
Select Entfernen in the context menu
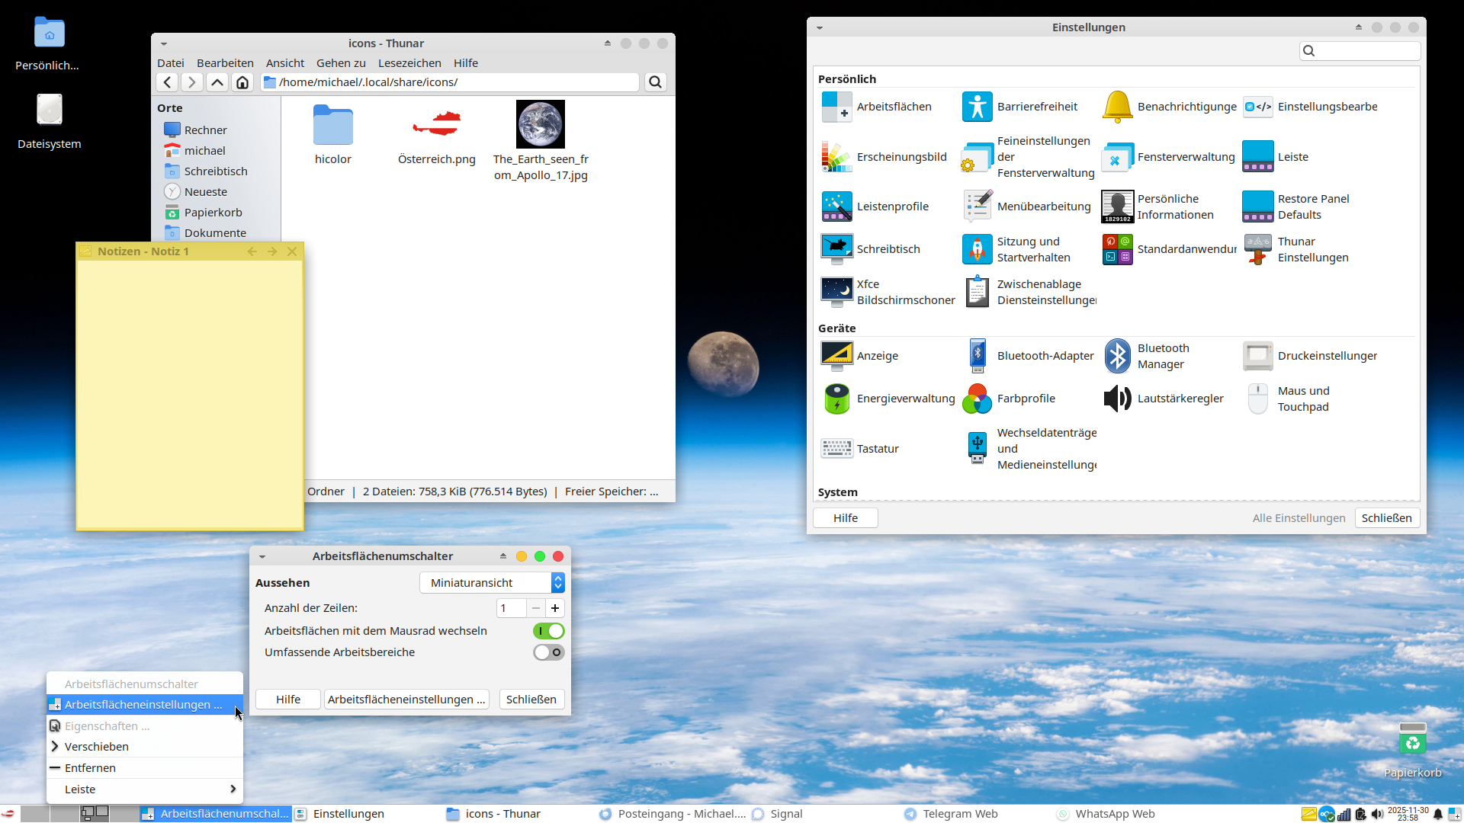(90, 768)
